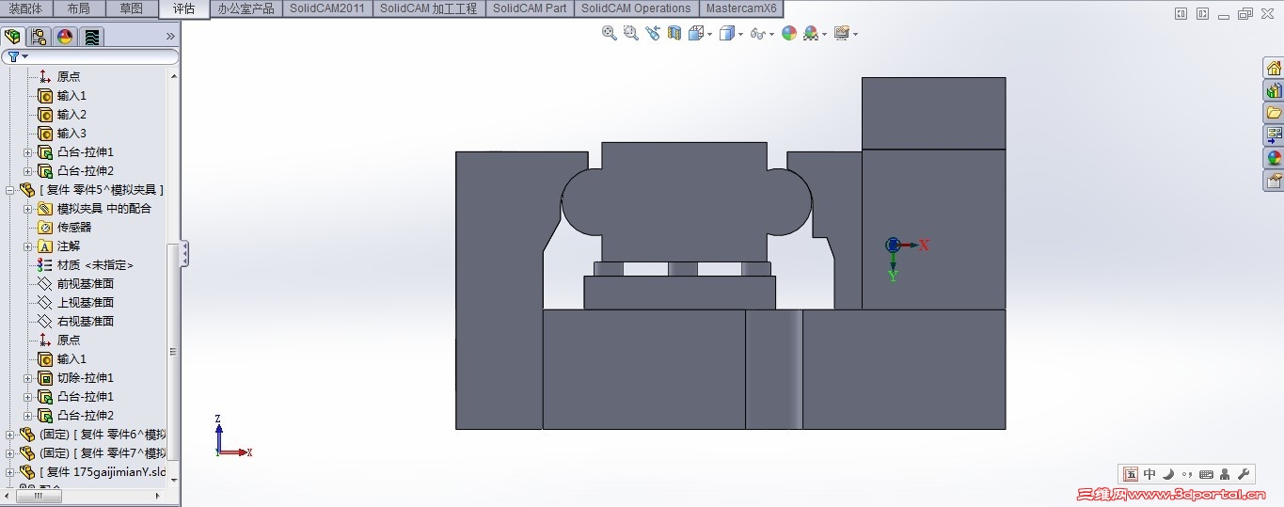1284x507 pixels.
Task: Click the View Settings monitor icon
Action: 841,33
